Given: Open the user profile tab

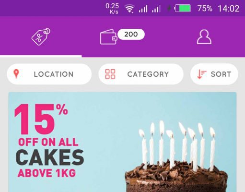Looking at the screenshot, I should 204,37.
